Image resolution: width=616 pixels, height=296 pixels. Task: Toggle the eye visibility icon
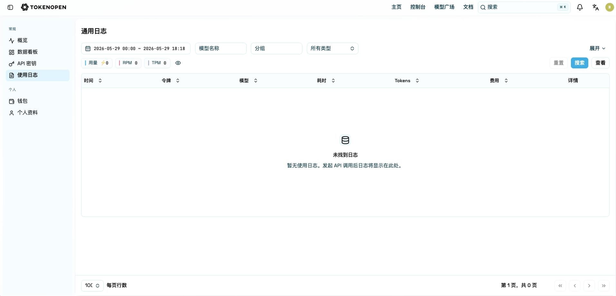(178, 63)
